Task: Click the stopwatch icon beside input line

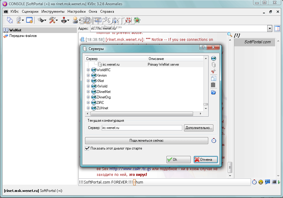Action: coord(254,182)
